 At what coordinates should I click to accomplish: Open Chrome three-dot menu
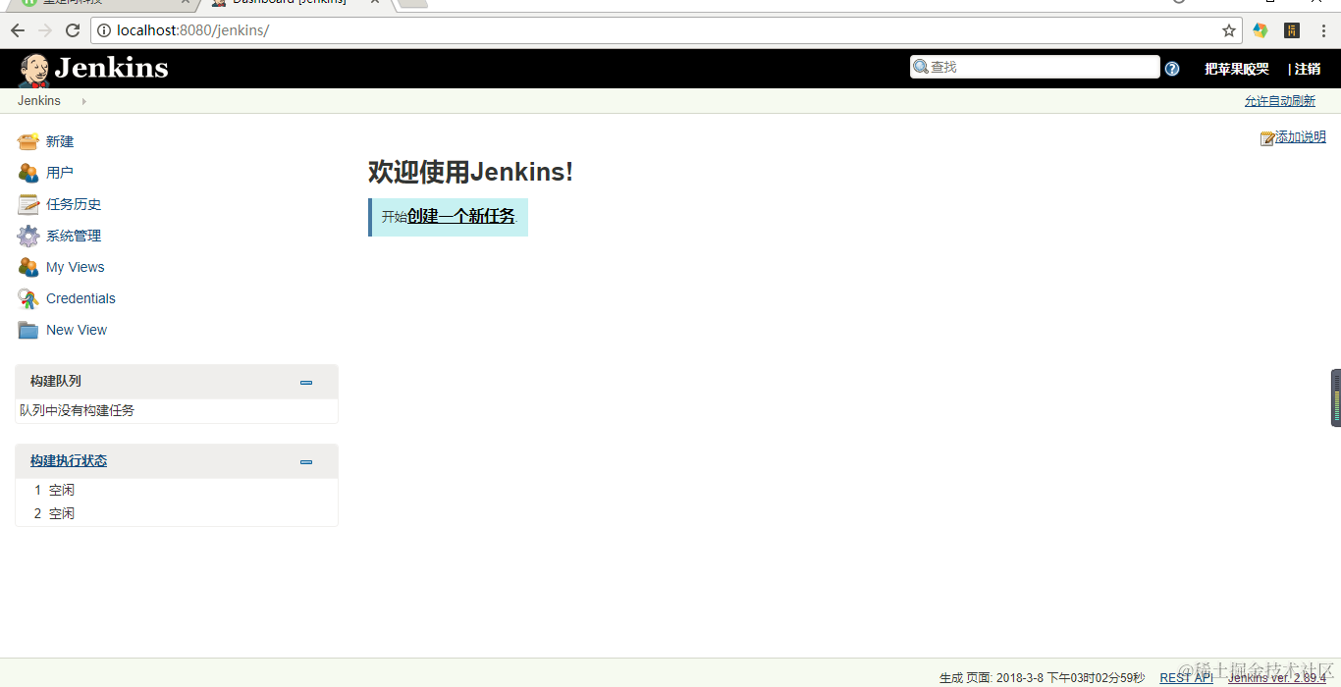[1323, 30]
